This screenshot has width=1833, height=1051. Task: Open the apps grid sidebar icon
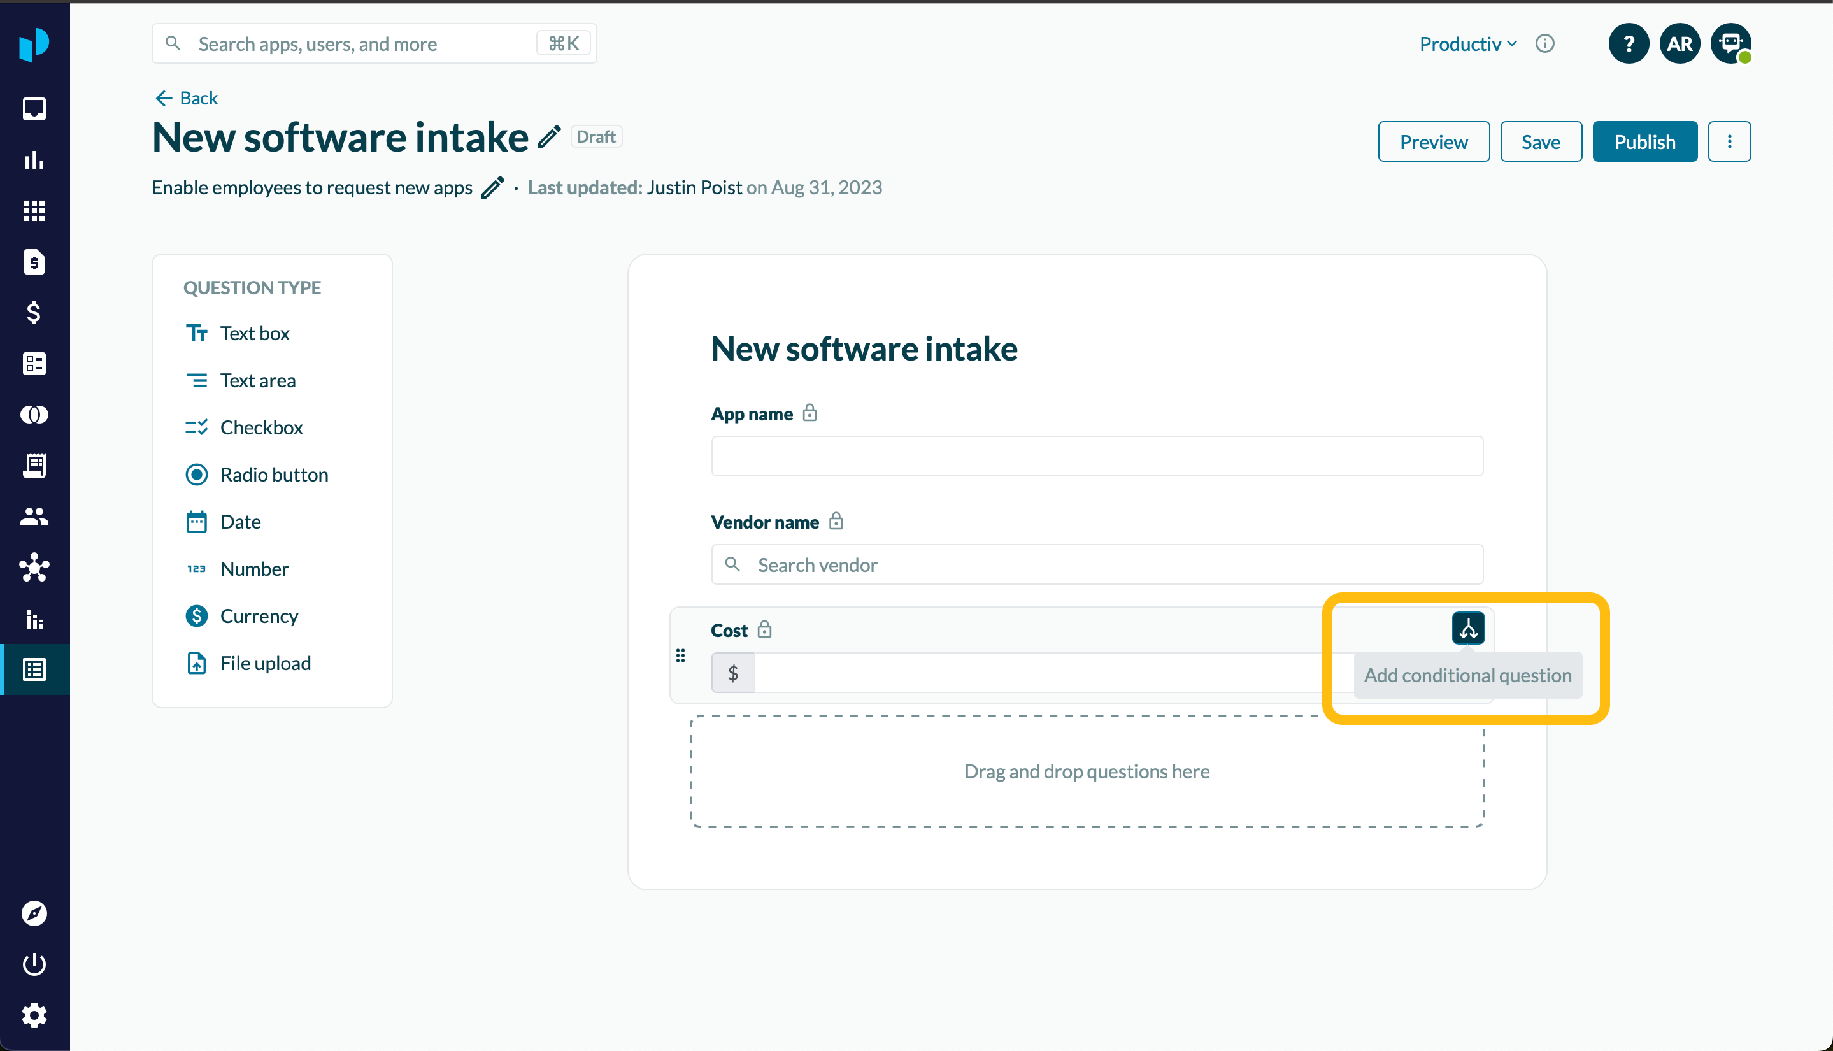[x=34, y=211]
